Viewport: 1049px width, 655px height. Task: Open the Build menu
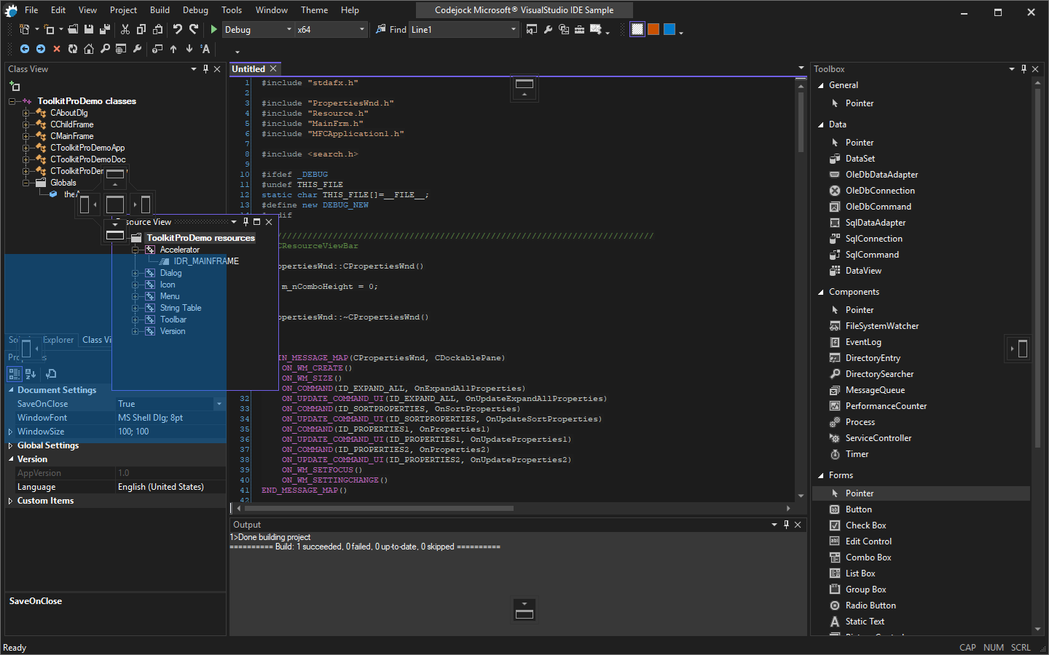tap(159, 9)
